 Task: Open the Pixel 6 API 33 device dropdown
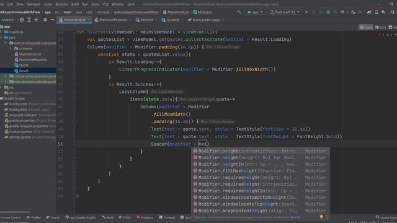[x=285, y=12]
